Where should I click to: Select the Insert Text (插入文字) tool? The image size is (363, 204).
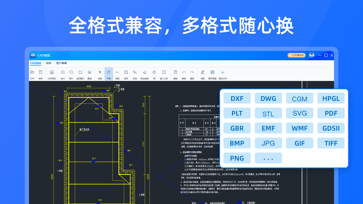point(164,73)
